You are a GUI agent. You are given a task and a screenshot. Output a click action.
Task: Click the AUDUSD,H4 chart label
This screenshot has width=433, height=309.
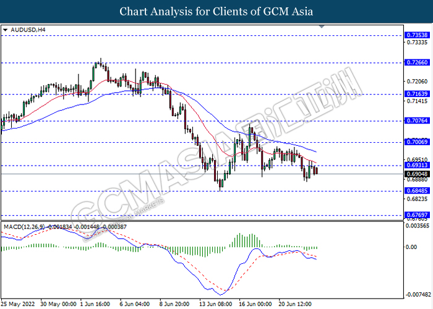click(28, 30)
